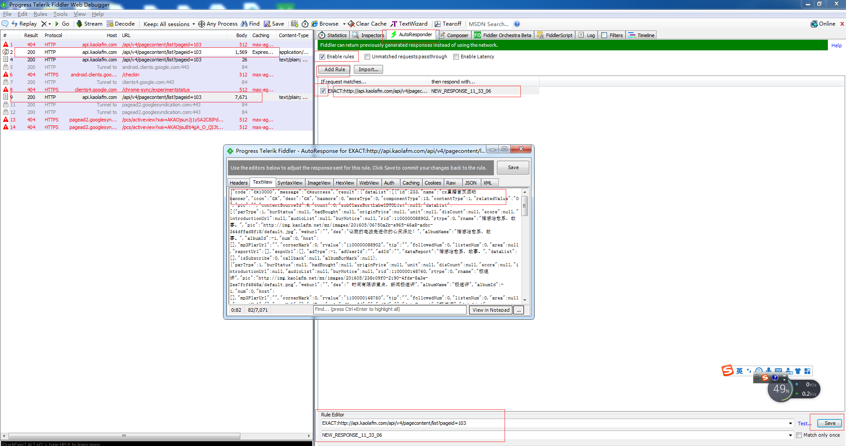Open the Tools menu
Image resolution: width=846 pixels, height=446 pixels.
click(61, 14)
